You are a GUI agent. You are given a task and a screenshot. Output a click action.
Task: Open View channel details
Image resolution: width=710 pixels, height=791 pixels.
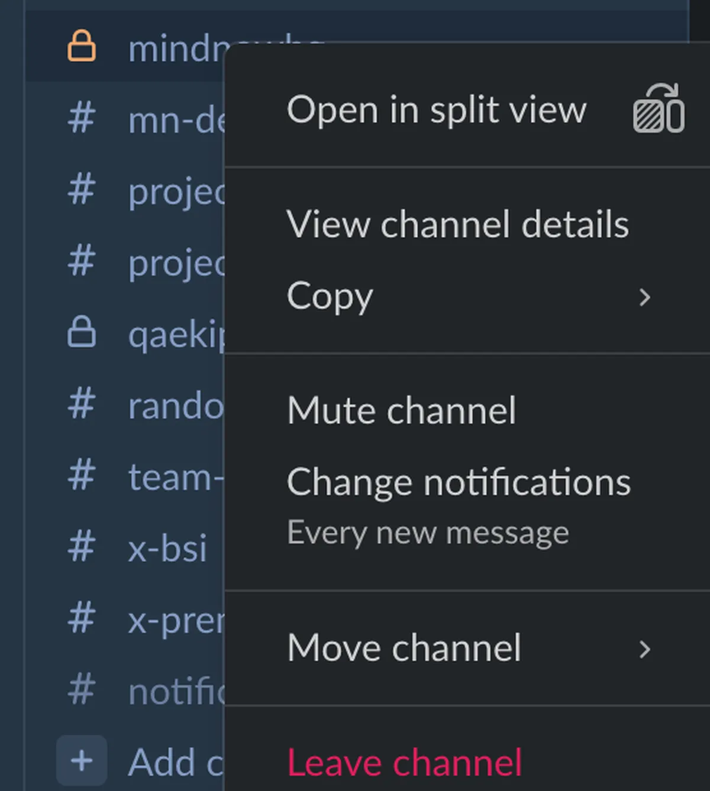[459, 225]
